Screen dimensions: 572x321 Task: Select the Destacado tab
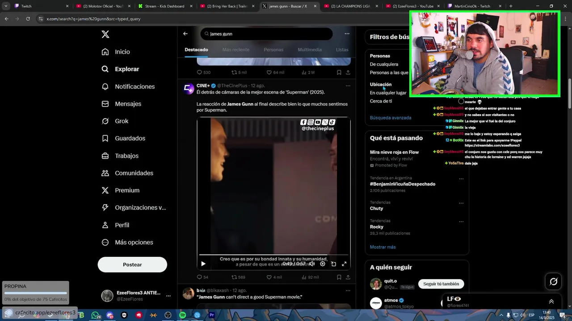(196, 49)
